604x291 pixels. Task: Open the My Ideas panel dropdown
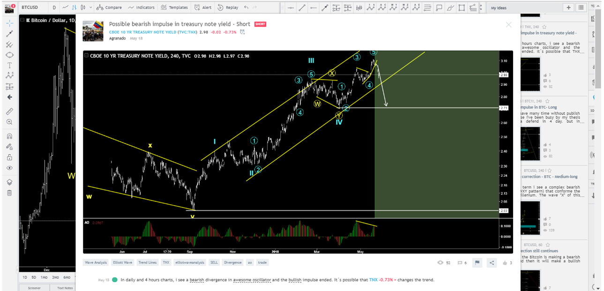point(499,7)
